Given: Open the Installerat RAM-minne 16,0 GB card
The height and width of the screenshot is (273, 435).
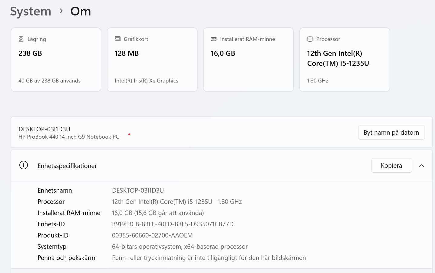Looking at the screenshot, I should [249, 60].
